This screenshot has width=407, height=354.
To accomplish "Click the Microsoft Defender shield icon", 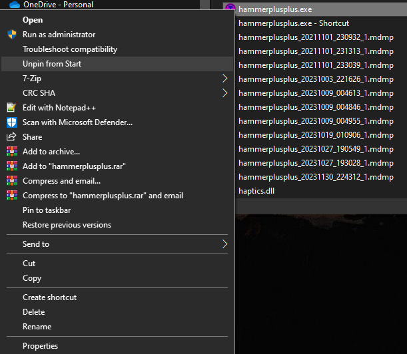I will (12, 122).
